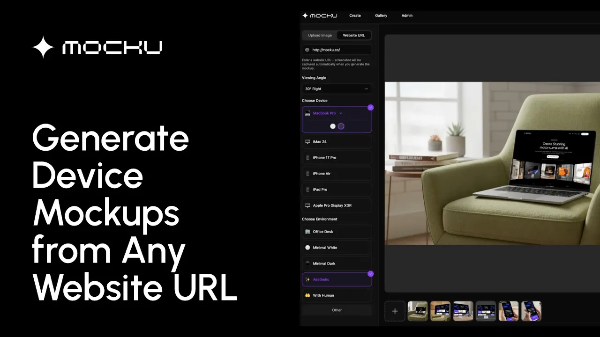Viewport: 600px width, 337px height.
Task: Click the With Human hands icon
Action: tap(307, 295)
